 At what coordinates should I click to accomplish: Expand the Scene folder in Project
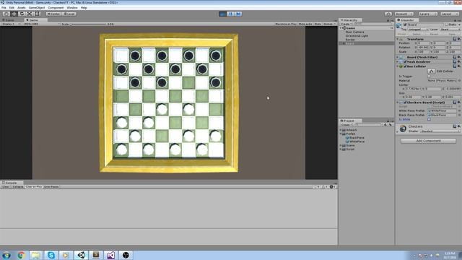tap(341, 145)
